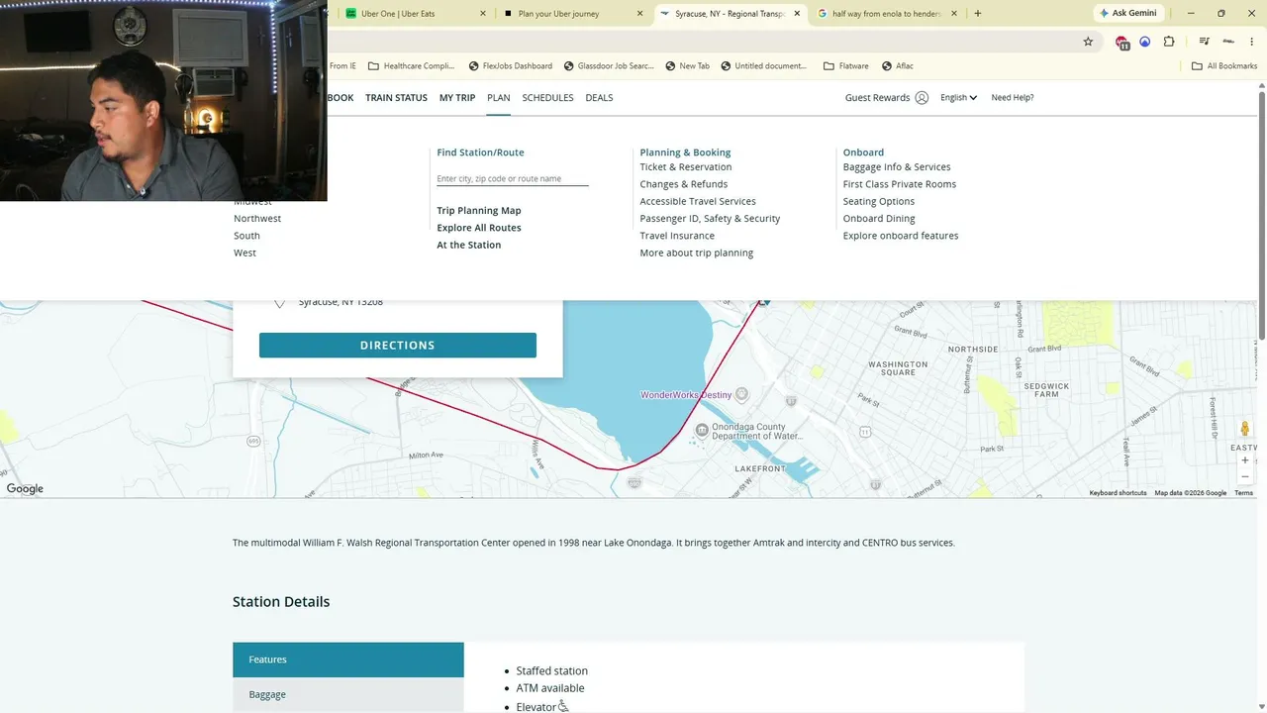Select the South region link
The height and width of the screenshot is (713, 1267).
click(246, 236)
